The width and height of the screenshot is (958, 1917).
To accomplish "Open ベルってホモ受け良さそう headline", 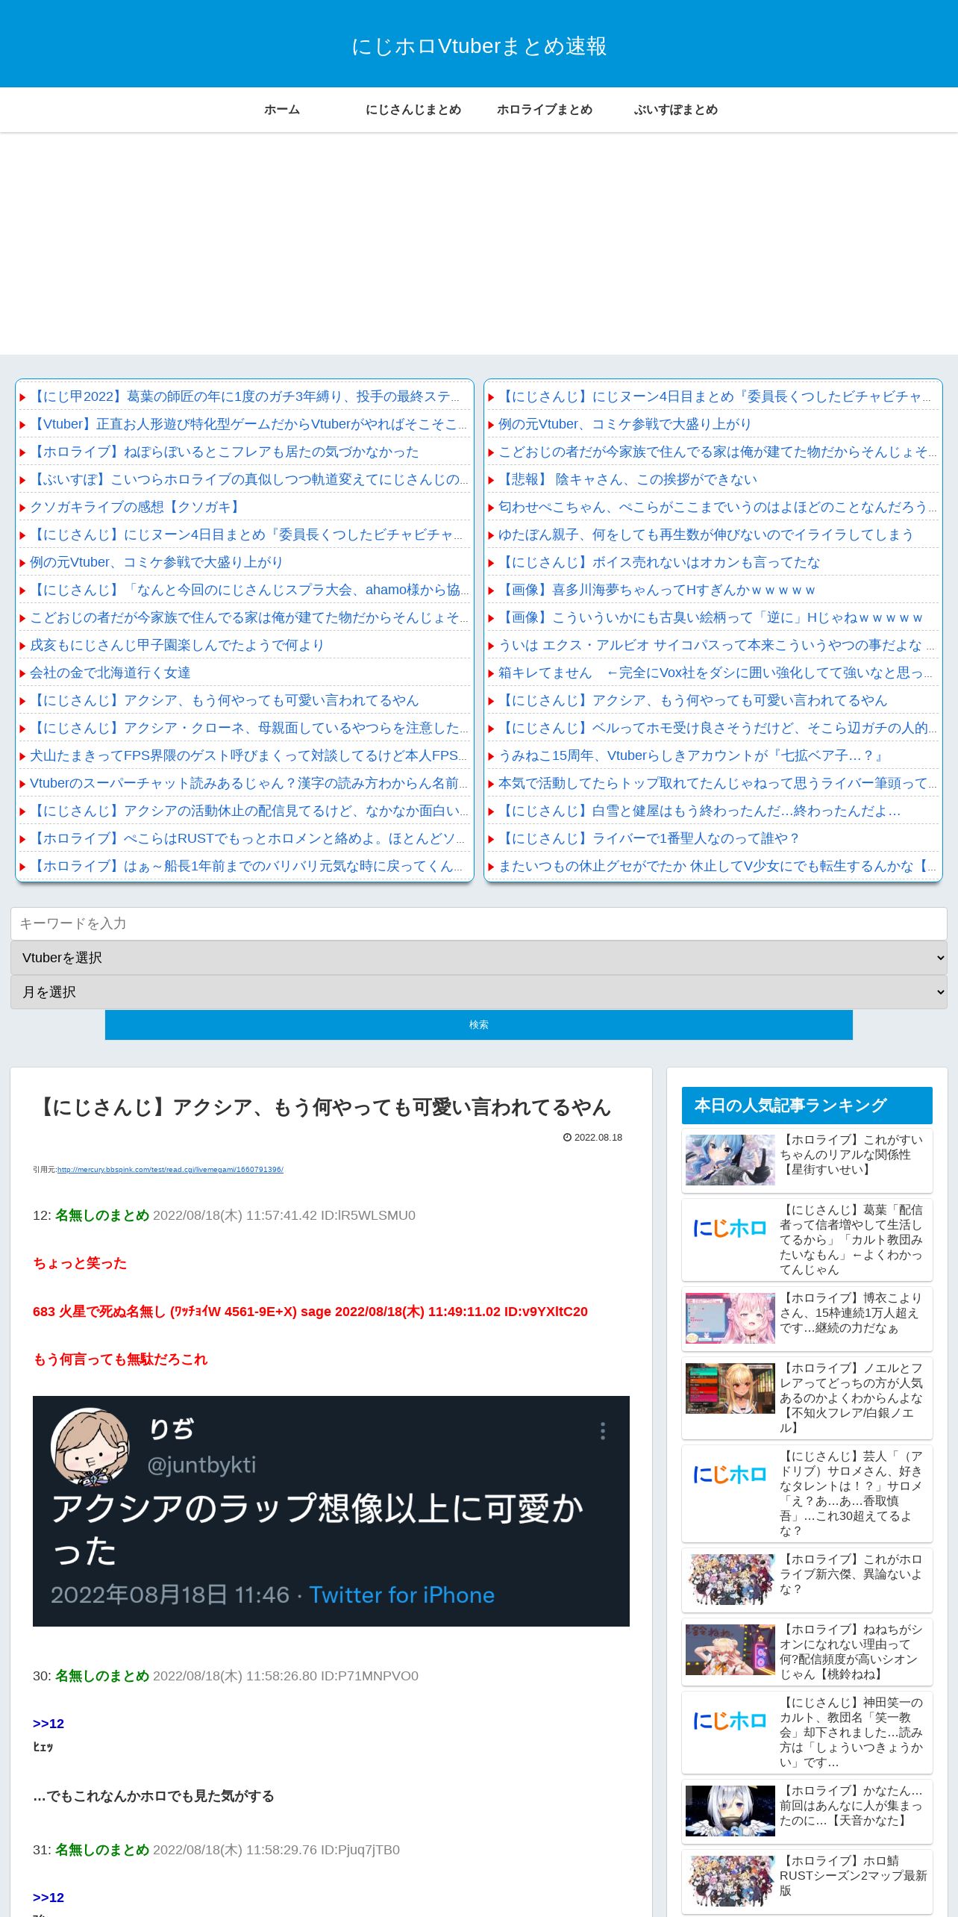I will [716, 728].
